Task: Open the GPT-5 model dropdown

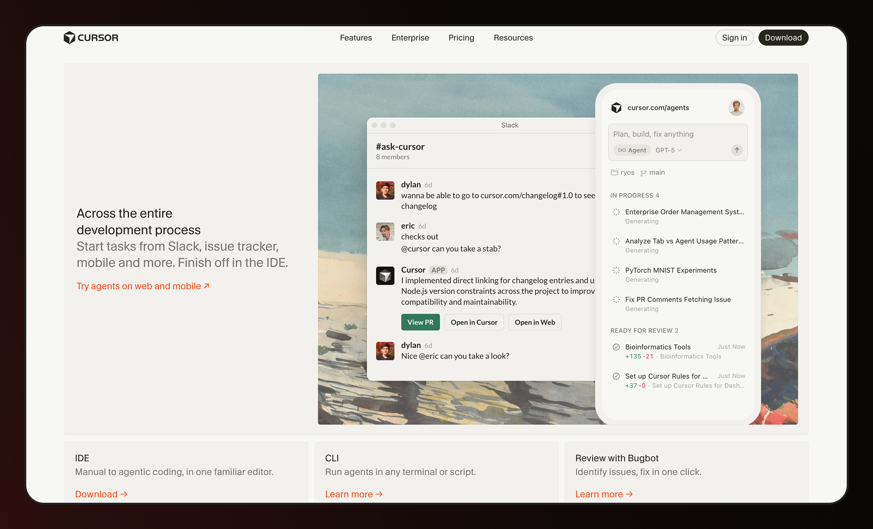Action: click(668, 150)
